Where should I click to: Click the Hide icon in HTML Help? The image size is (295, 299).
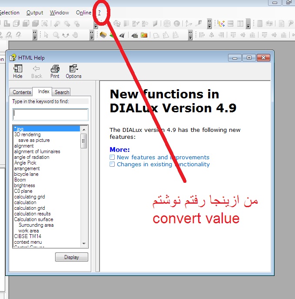(x=18, y=71)
